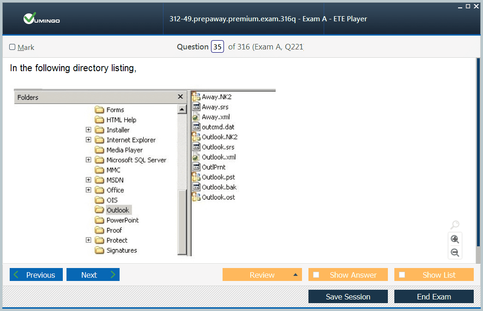Select the Microsoft SQL Server label
Screen dimensions: 483x311
pos(136,160)
